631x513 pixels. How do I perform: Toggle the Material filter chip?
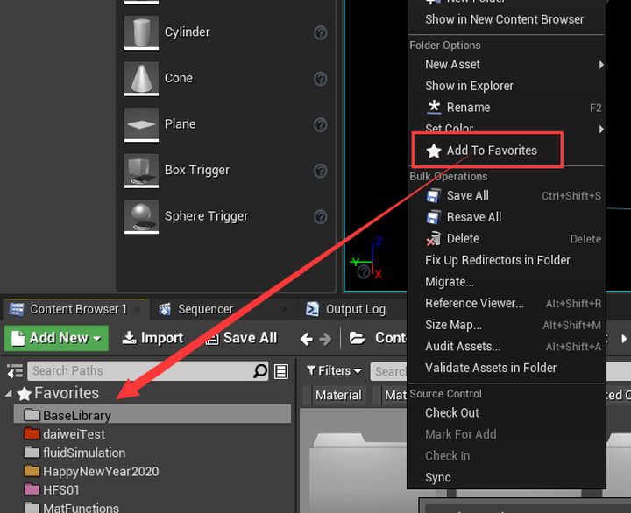(x=337, y=395)
